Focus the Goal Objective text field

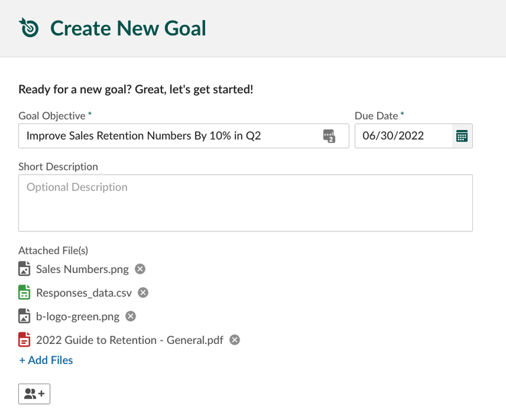coord(184,136)
